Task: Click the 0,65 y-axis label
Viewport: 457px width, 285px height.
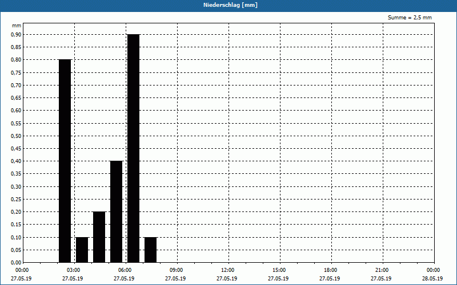Action: click(x=16, y=98)
